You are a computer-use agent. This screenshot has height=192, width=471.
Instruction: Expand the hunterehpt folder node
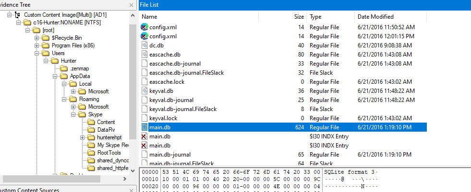[83, 137]
